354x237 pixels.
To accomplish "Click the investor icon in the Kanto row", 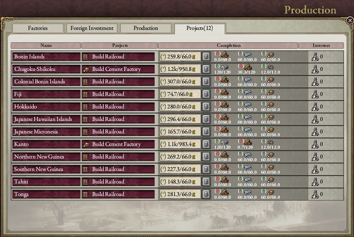I will pyautogui.click(x=314, y=144).
